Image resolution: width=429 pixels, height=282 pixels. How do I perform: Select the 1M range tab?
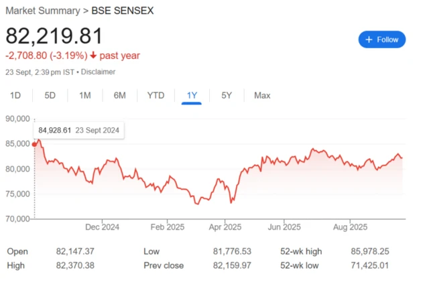tap(84, 96)
